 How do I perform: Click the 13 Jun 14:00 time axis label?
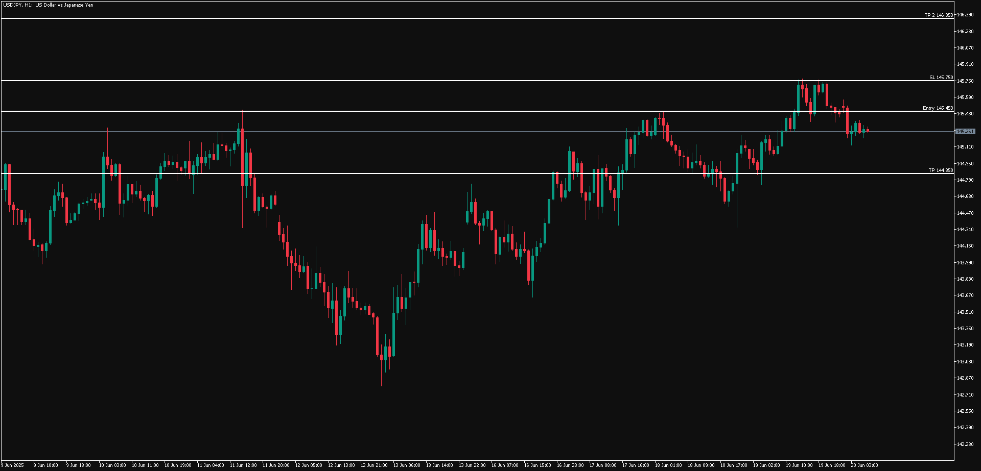439,465
